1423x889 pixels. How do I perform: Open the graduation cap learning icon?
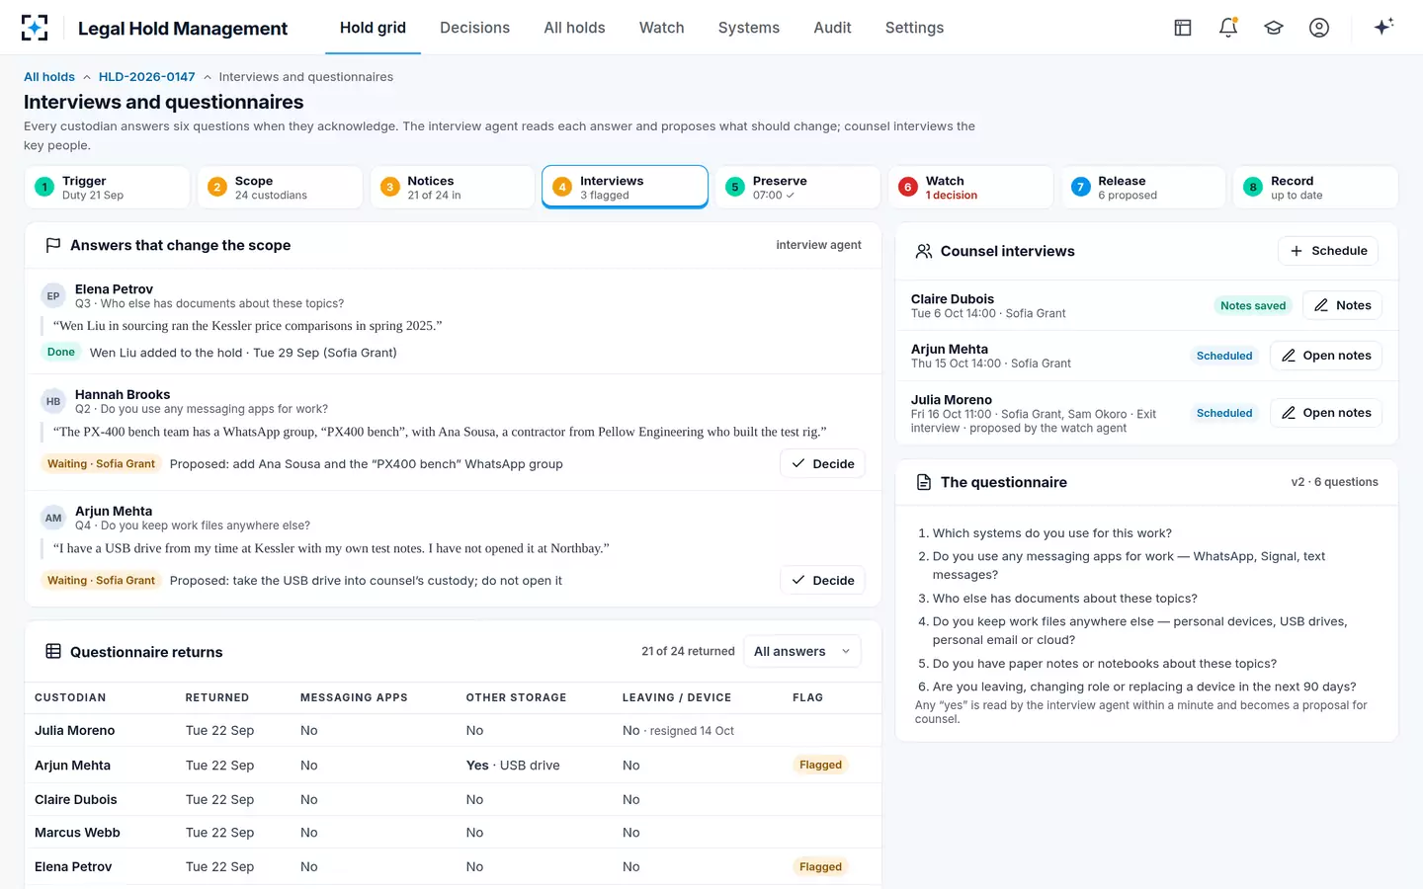(1274, 28)
